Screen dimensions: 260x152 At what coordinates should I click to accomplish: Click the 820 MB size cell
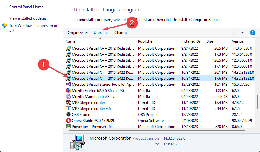(x=221, y=126)
